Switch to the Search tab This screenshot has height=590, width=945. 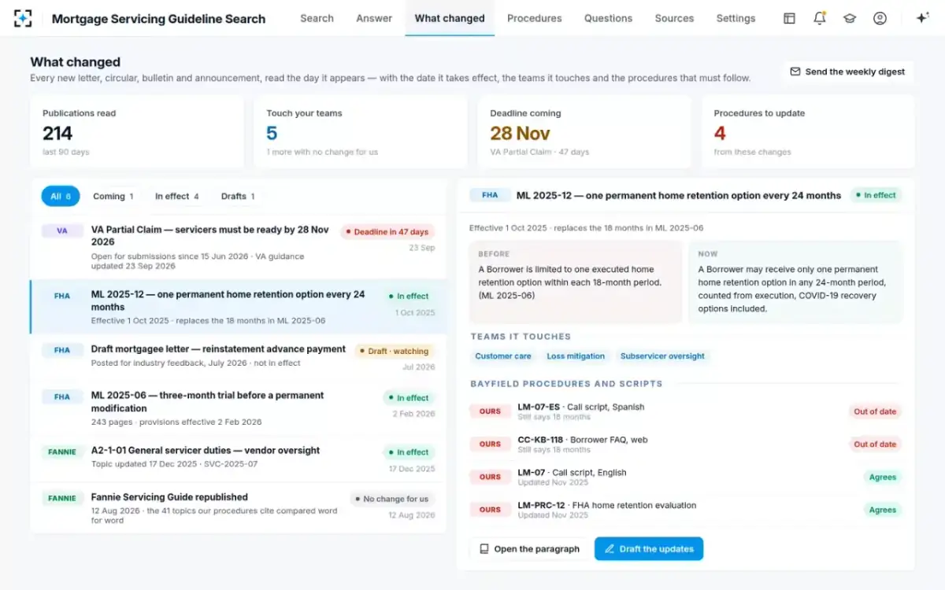[x=317, y=18]
